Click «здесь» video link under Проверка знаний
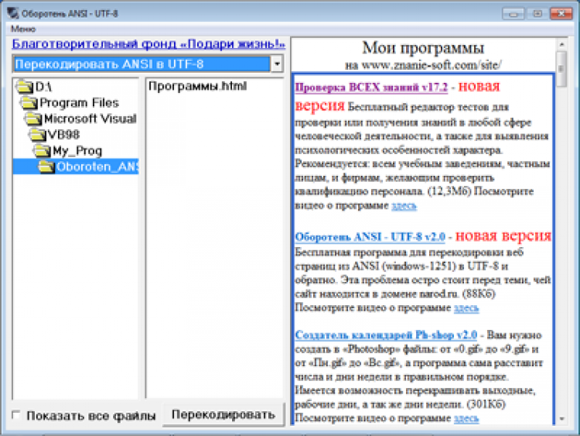 (404, 205)
